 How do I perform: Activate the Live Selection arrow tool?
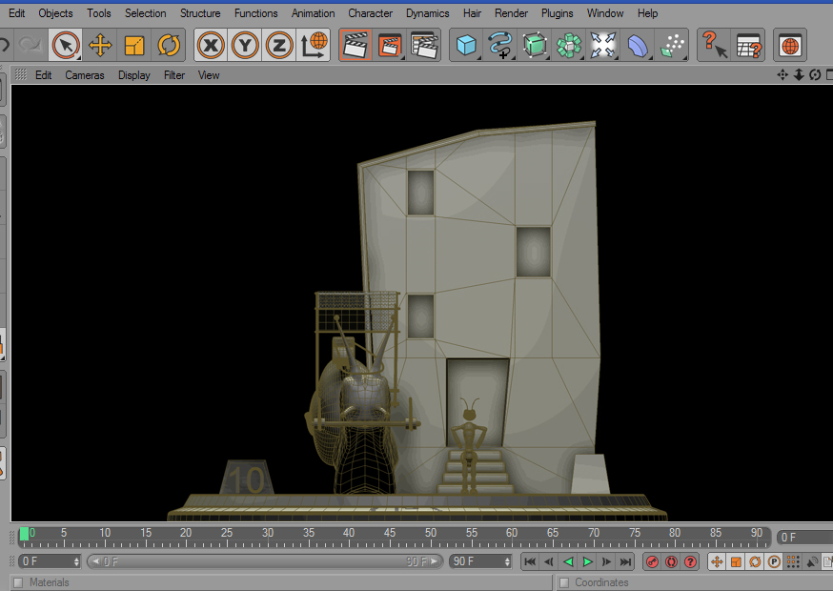(65, 45)
